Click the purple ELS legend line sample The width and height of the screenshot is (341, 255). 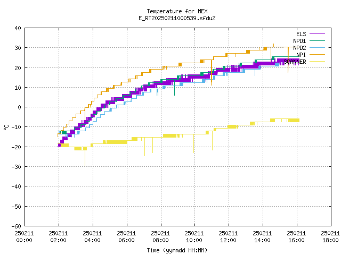point(317,34)
